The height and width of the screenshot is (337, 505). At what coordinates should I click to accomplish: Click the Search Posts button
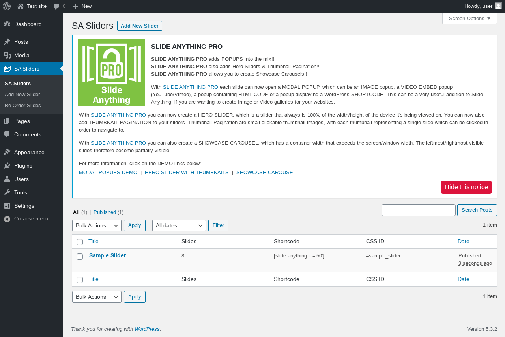click(477, 210)
